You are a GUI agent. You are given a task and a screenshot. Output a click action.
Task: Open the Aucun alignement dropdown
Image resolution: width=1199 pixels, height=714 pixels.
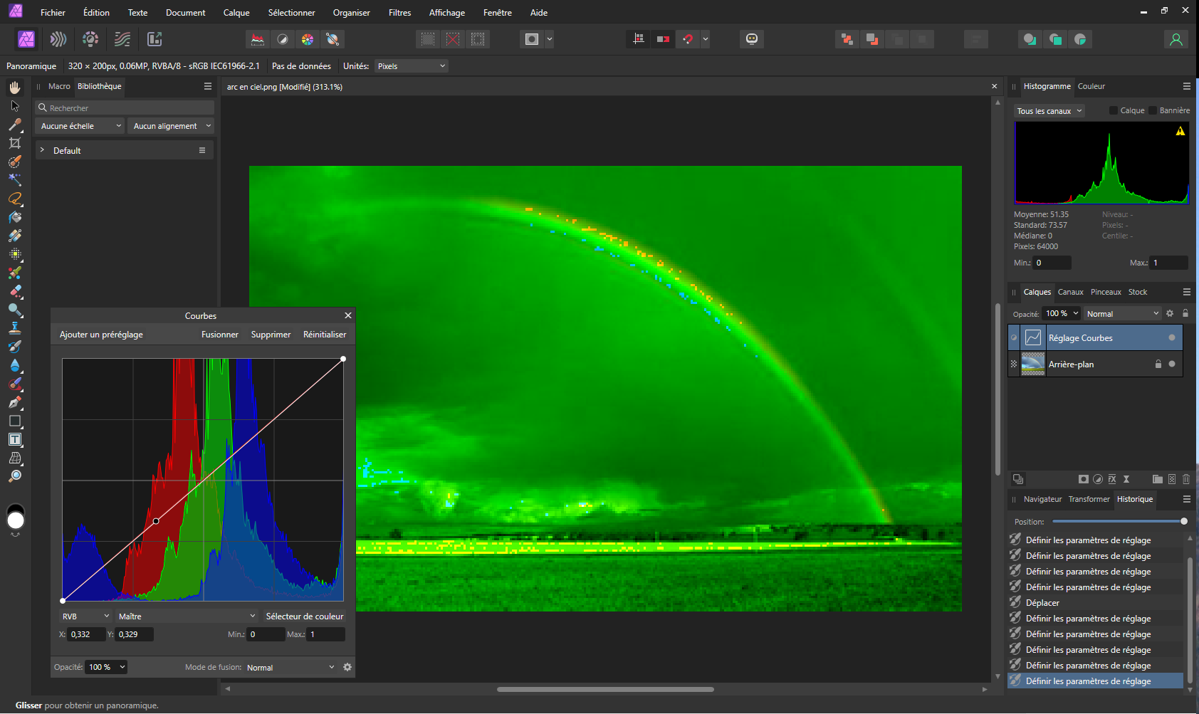(x=171, y=126)
